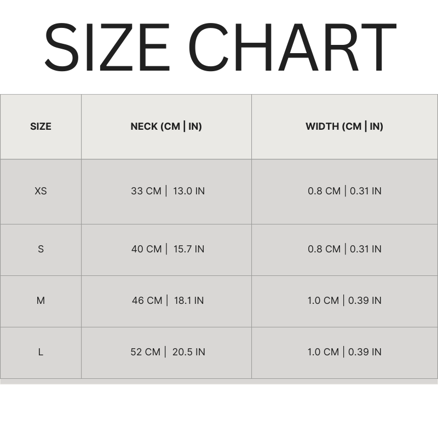
Task: Click the 52 CM neck value
Action: [x=146, y=352]
